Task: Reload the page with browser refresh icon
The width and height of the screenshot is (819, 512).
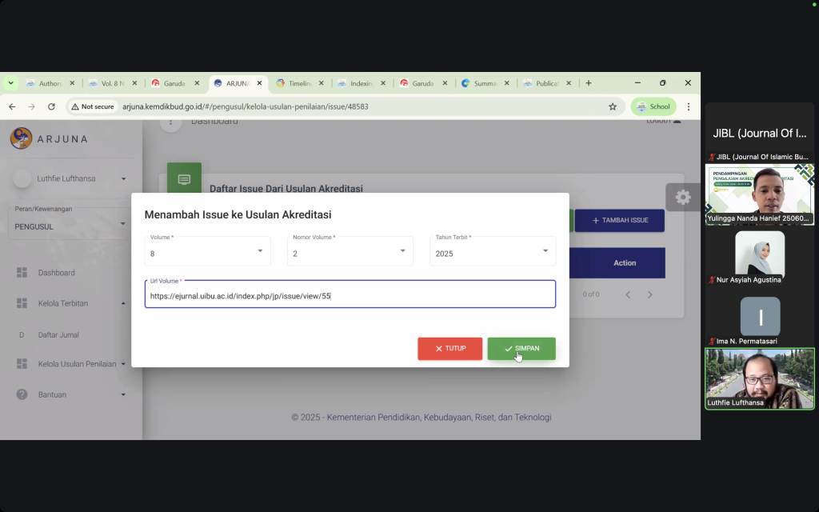Action: tap(51, 106)
